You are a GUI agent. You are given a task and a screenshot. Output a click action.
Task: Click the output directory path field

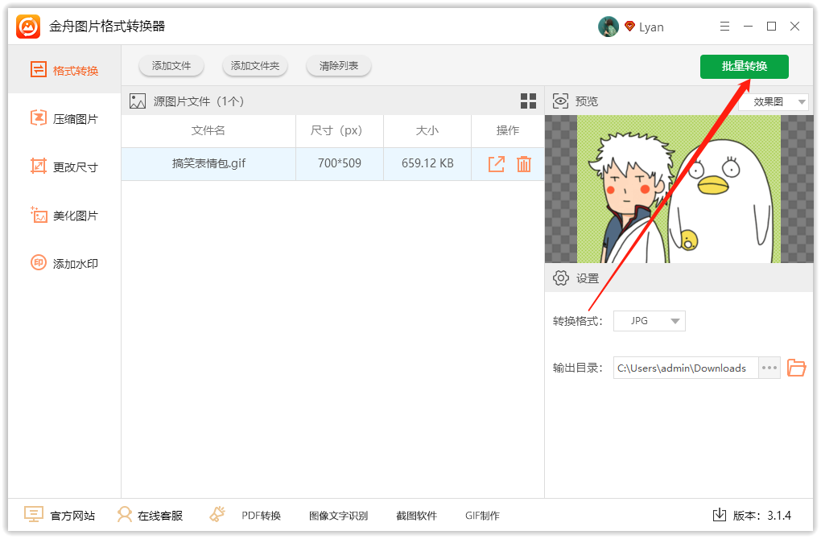click(x=685, y=368)
